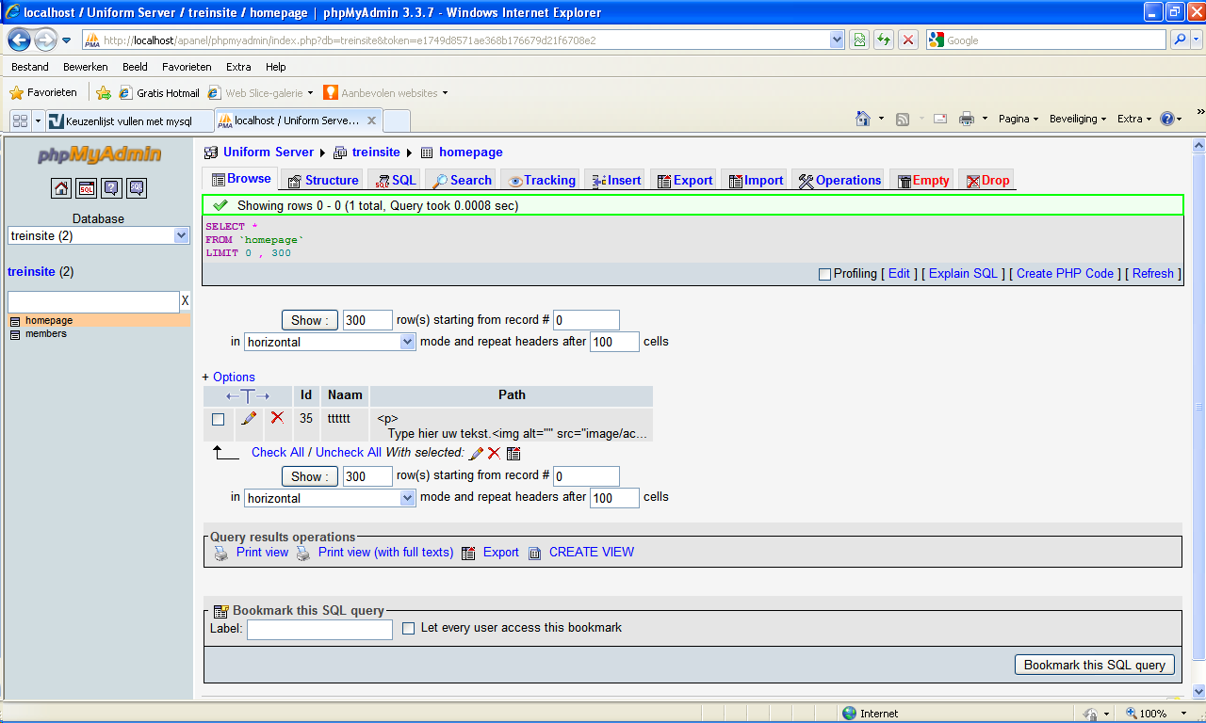Check Let every user access this bookmark
The width and height of the screenshot is (1206, 723).
tap(409, 628)
